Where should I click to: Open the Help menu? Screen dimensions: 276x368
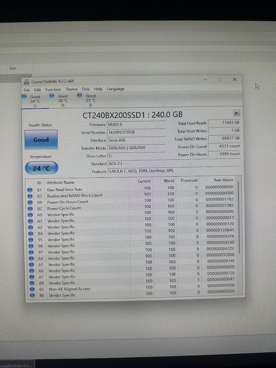click(x=98, y=89)
